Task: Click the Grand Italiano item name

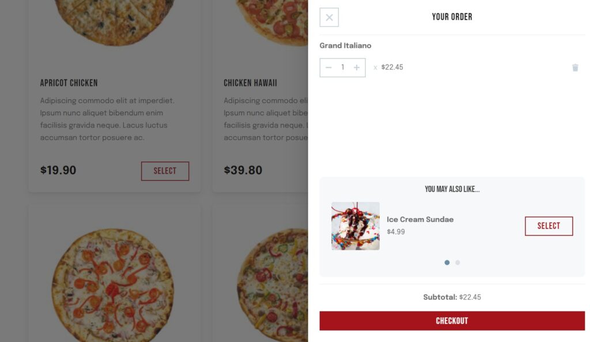Action: click(346, 46)
